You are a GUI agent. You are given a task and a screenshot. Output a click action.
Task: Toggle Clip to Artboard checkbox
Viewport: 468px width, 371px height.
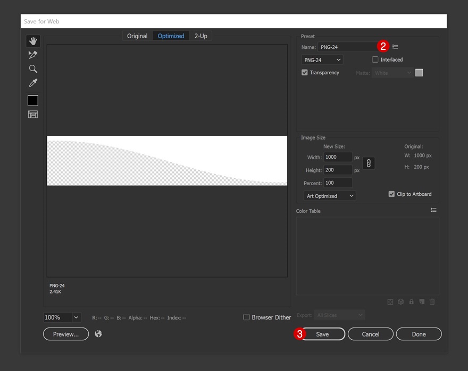pyautogui.click(x=392, y=194)
